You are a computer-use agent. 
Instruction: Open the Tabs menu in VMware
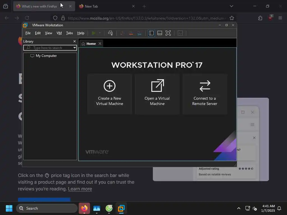point(70,33)
